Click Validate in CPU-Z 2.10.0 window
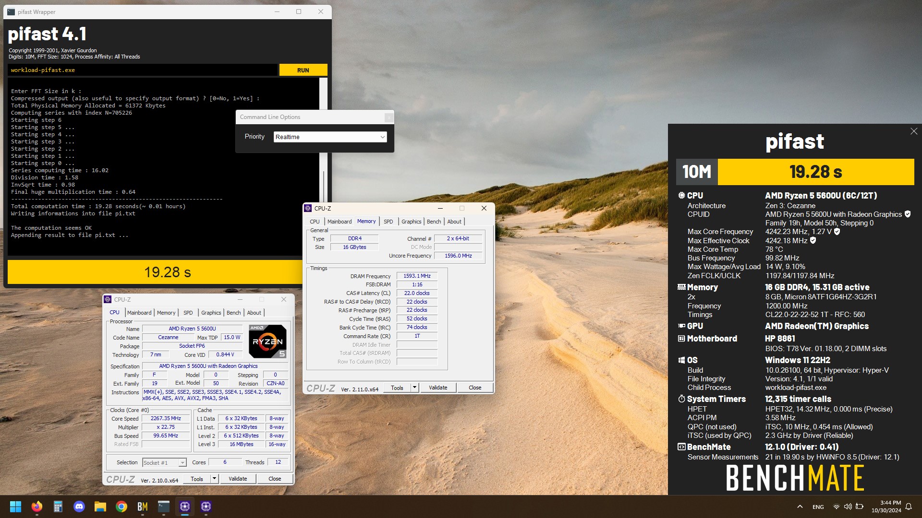This screenshot has height=518, width=922. pos(238,479)
